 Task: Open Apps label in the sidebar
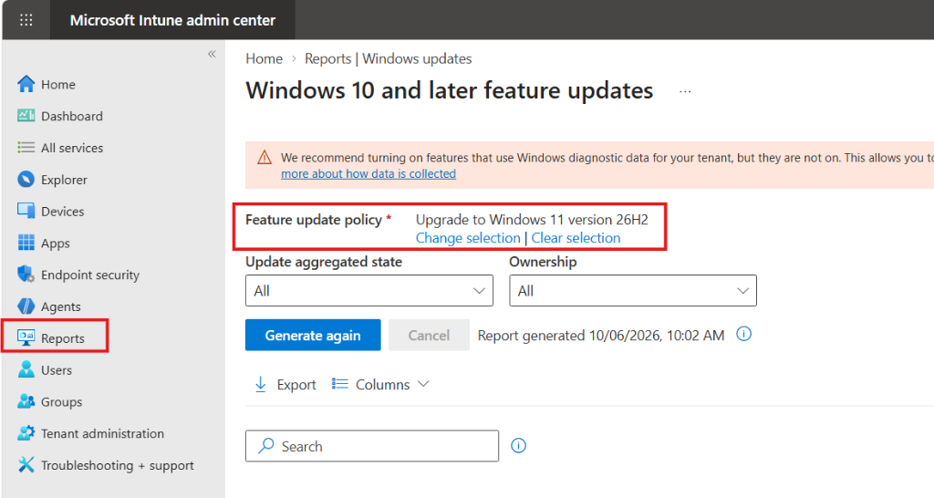(56, 243)
